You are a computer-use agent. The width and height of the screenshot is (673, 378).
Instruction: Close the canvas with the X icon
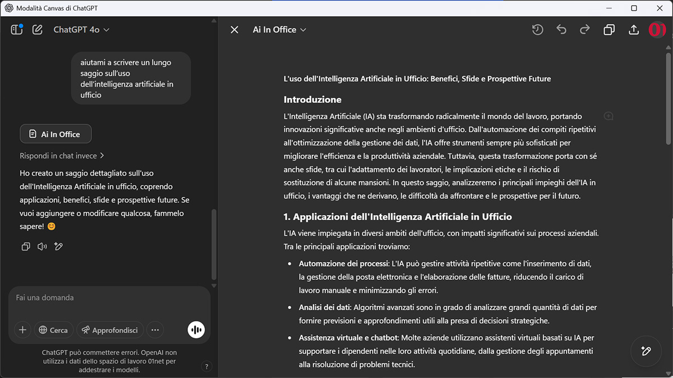234,30
